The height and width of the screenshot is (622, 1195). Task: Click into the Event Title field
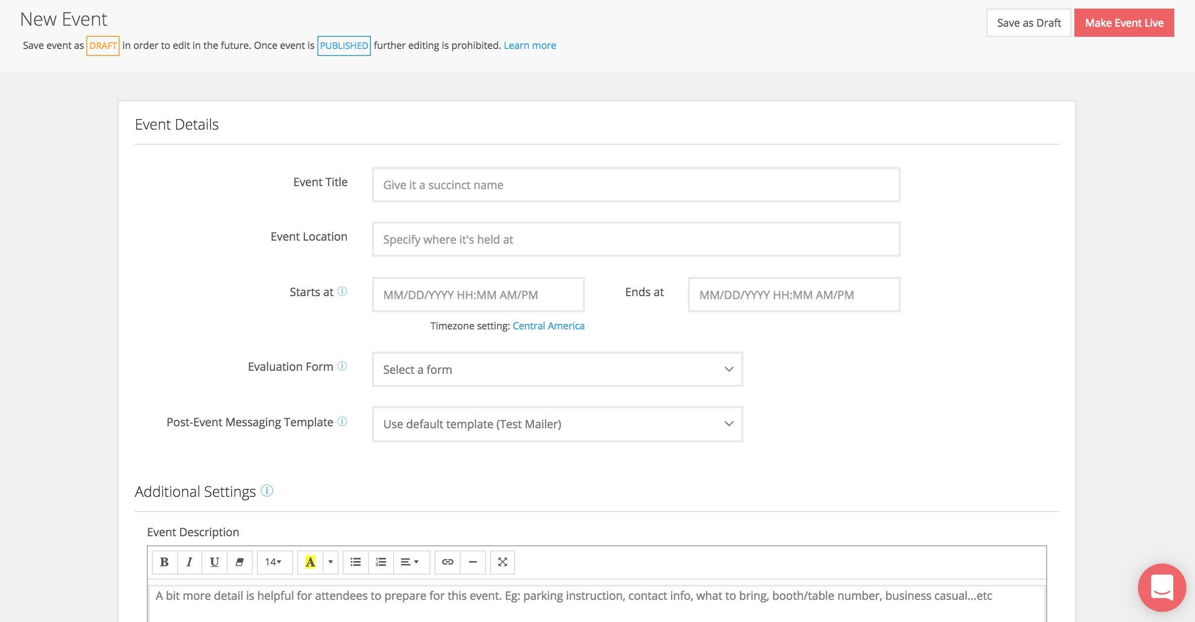pos(636,185)
